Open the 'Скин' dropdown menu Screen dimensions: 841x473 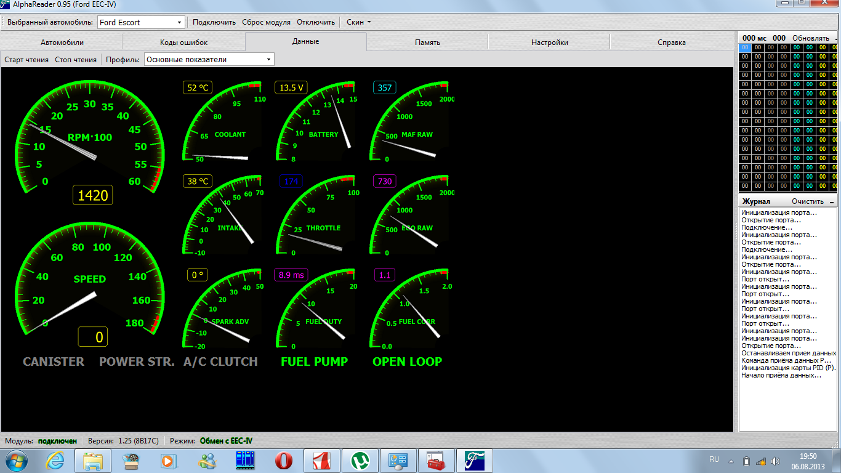point(358,22)
